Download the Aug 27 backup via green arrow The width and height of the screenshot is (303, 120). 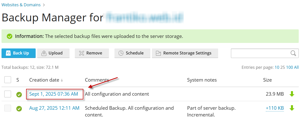coord(292,108)
